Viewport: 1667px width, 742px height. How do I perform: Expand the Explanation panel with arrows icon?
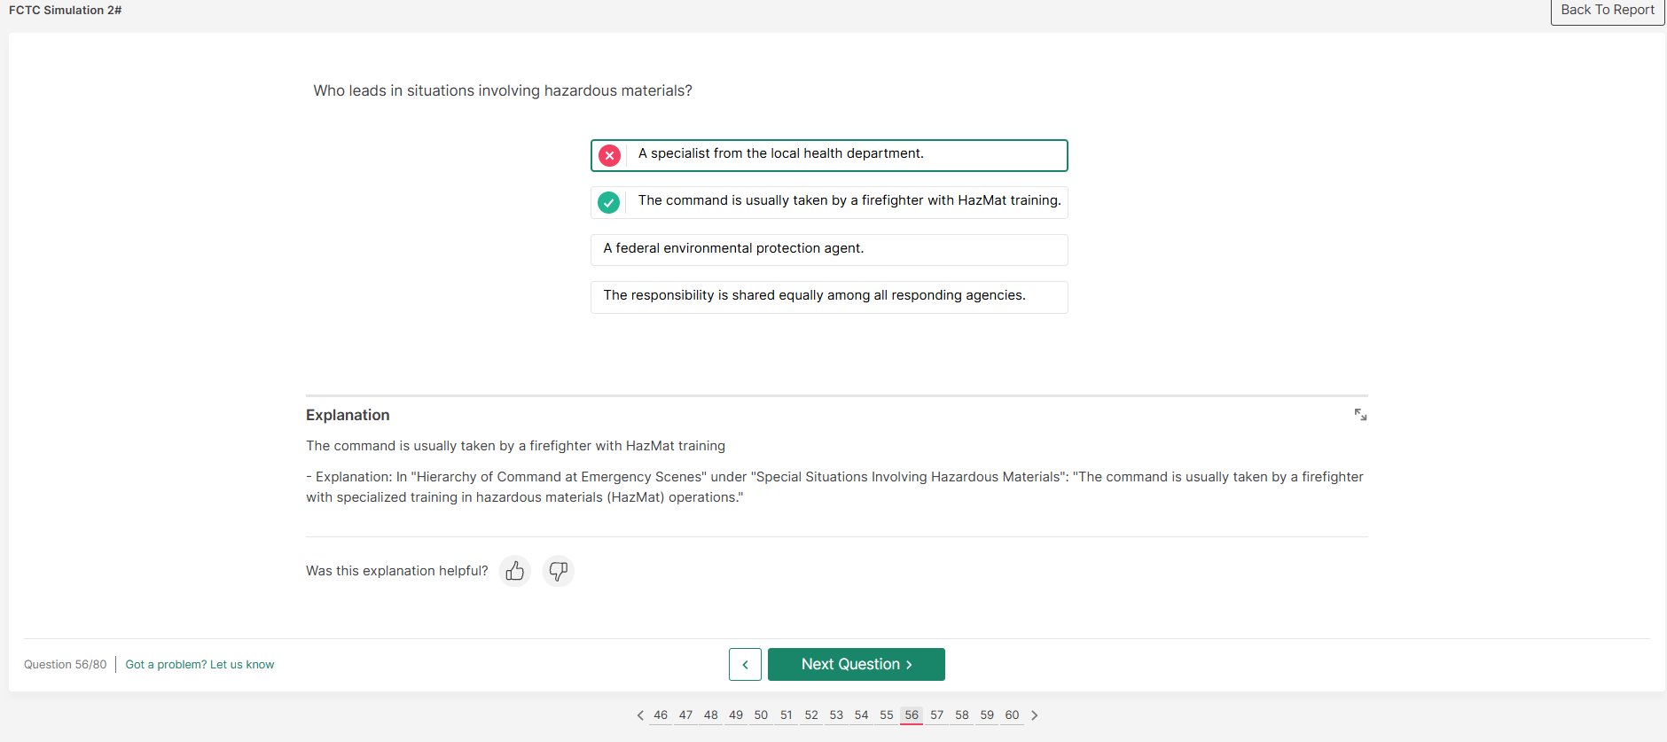pyautogui.click(x=1360, y=415)
